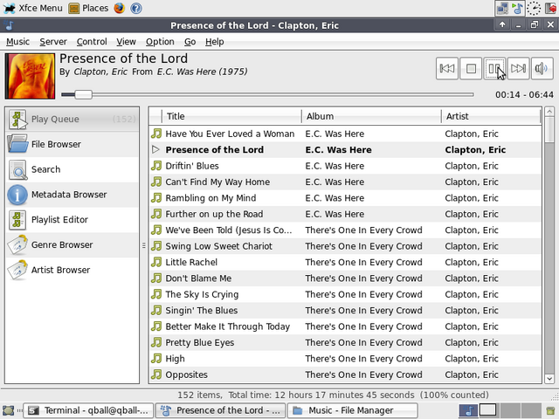Stop playback with the stop button
Viewport: 559px width, 419px height.
click(471, 68)
